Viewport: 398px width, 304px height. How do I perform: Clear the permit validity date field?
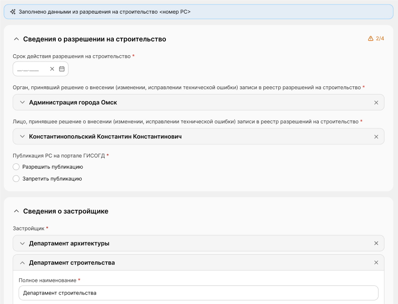[52, 69]
